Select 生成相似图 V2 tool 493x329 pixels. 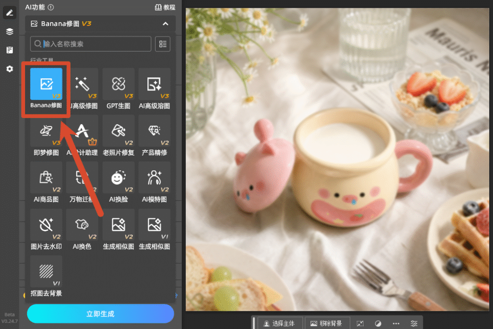(x=118, y=225)
